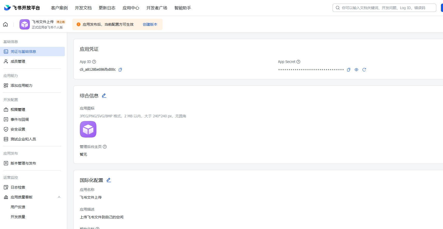Click the app description 上传飞书文件到自己的空间

(102, 217)
